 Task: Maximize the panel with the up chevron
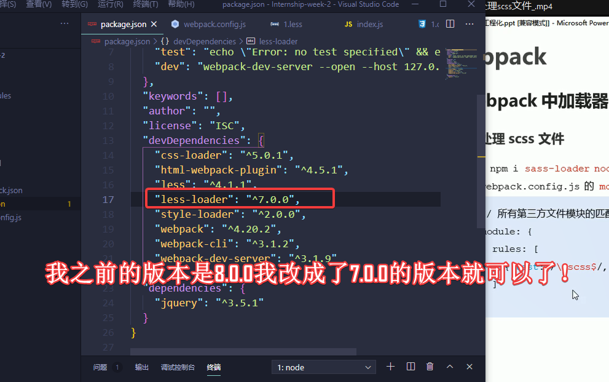coord(450,367)
